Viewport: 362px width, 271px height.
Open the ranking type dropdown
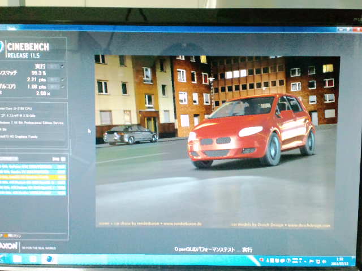tap(9, 159)
